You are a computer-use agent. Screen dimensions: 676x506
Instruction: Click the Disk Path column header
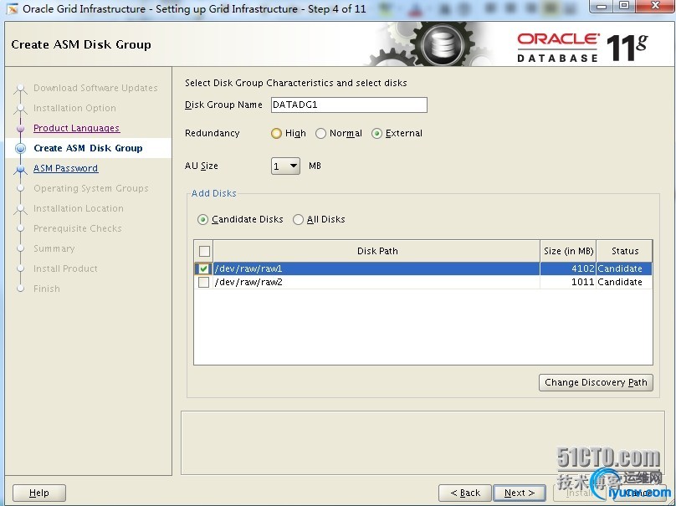[x=377, y=251]
